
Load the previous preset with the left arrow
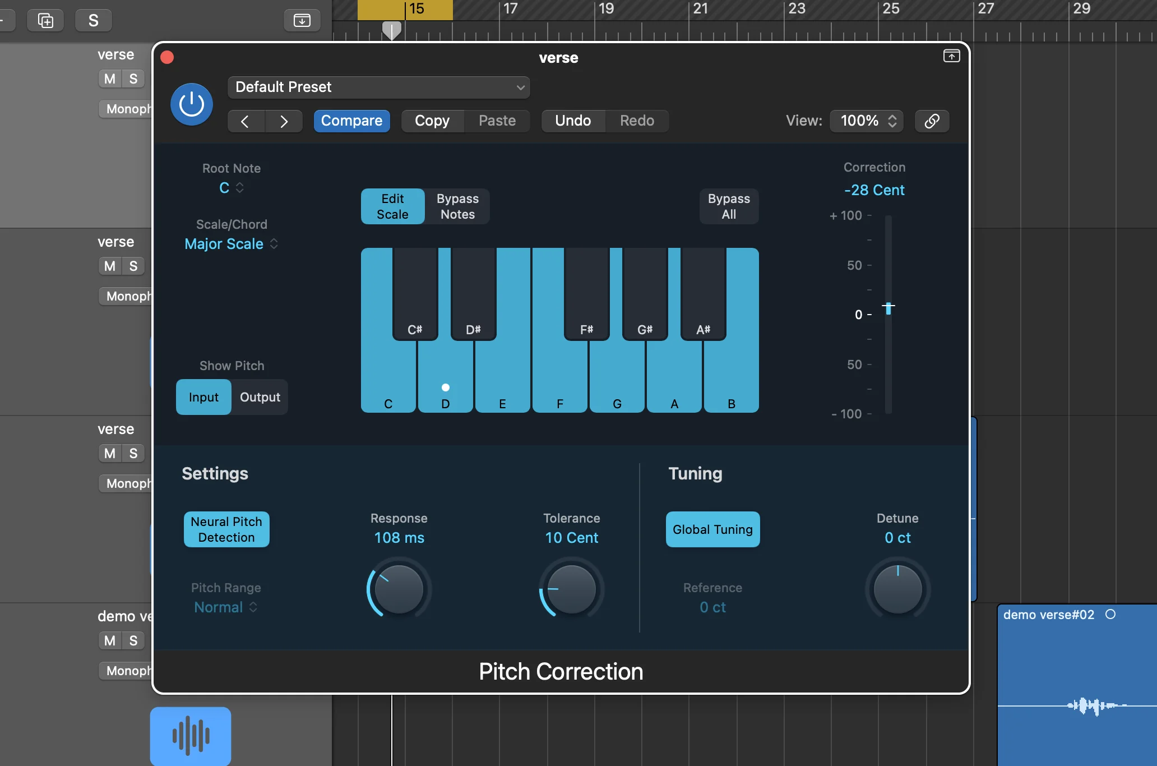pos(245,121)
